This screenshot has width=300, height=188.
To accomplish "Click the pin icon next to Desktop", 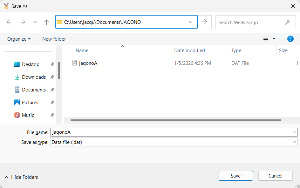I will pos(52,64).
